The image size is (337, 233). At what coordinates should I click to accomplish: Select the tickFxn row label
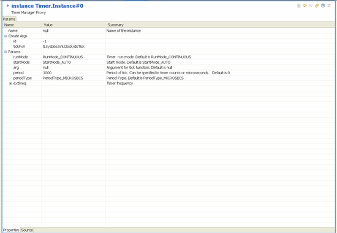click(x=19, y=47)
